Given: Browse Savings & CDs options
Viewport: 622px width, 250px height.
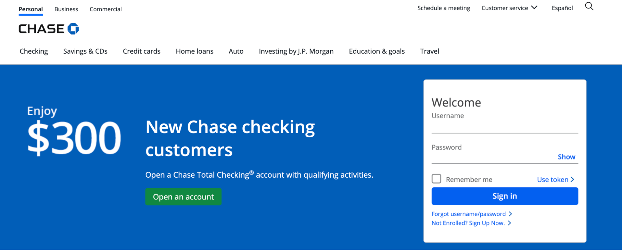Looking at the screenshot, I should pos(85,51).
